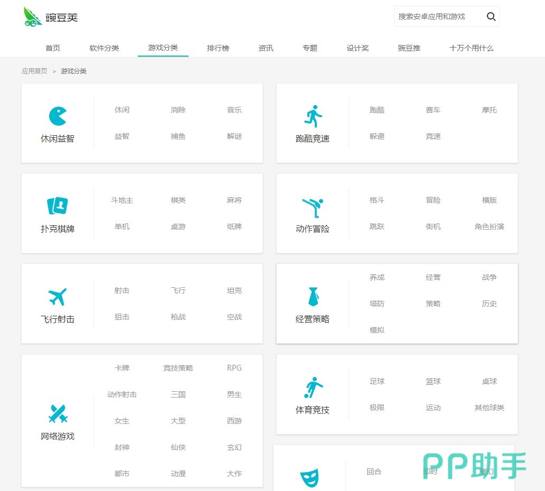545x491 pixels.
Task: Go to the 首页 nav tab
Action: [53, 48]
